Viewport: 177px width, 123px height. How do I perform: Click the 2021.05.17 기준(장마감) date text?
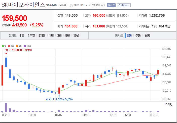pyautogui.click(x=89, y=5)
